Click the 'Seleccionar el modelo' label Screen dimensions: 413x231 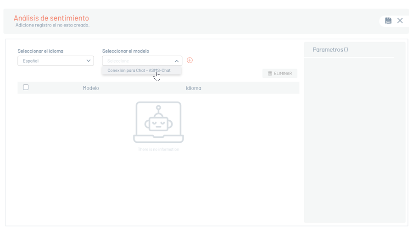(x=126, y=51)
